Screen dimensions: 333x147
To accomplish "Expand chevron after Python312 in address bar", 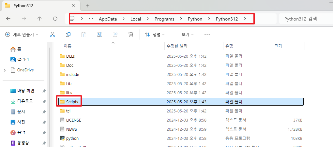I will [x=245, y=19].
